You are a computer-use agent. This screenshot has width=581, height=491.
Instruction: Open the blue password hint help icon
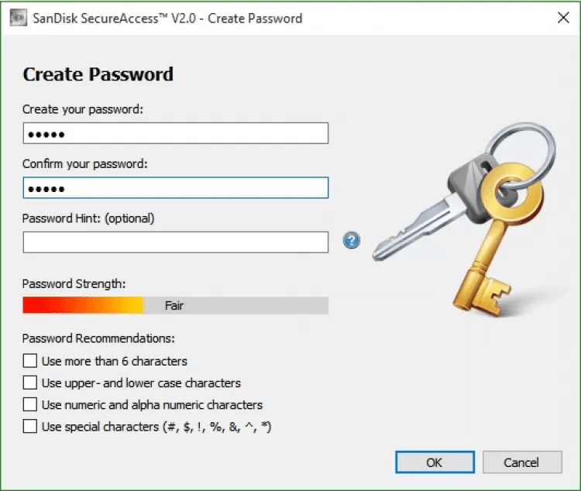tap(352, 241)
